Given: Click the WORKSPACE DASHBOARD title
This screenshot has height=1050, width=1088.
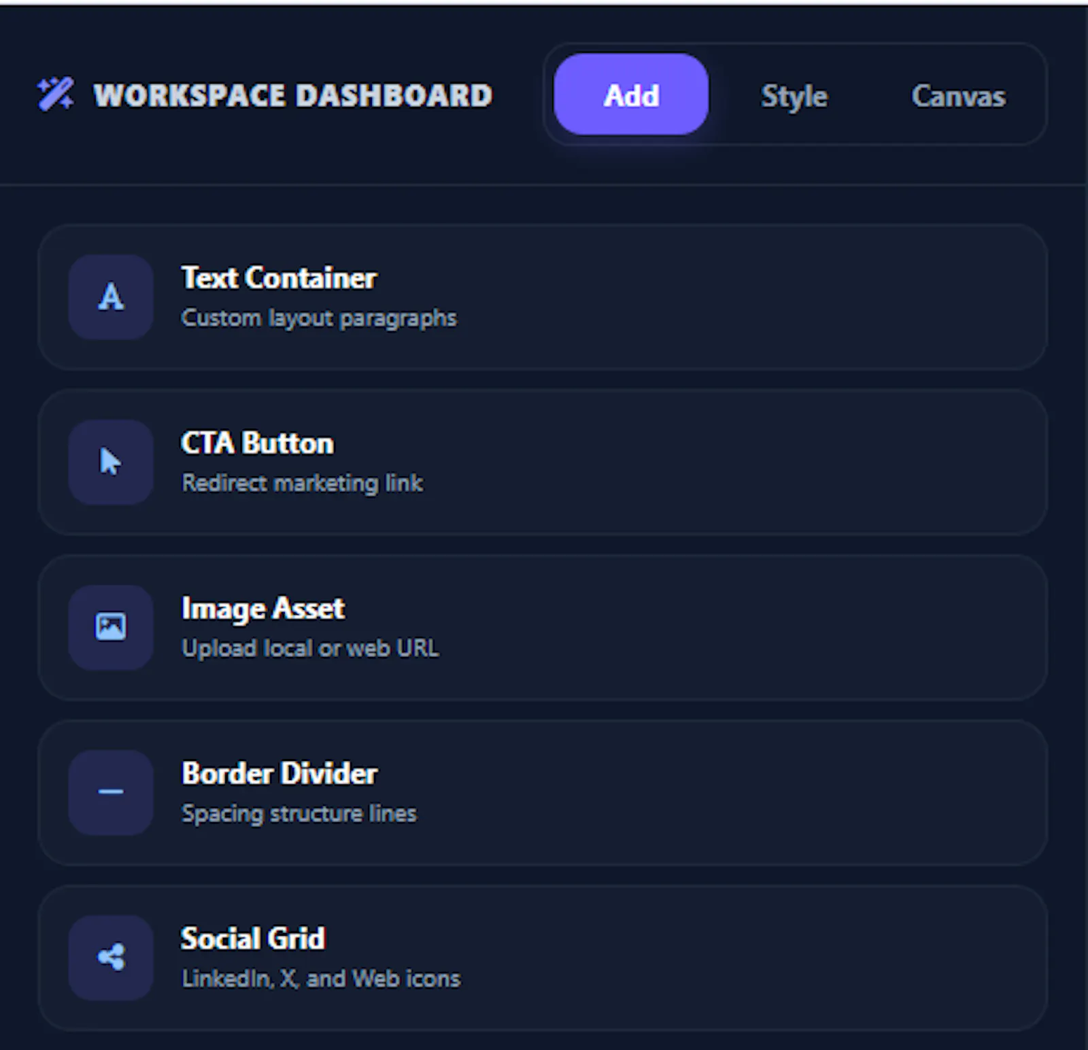Looking at the screenshot, I should (293, 95).
